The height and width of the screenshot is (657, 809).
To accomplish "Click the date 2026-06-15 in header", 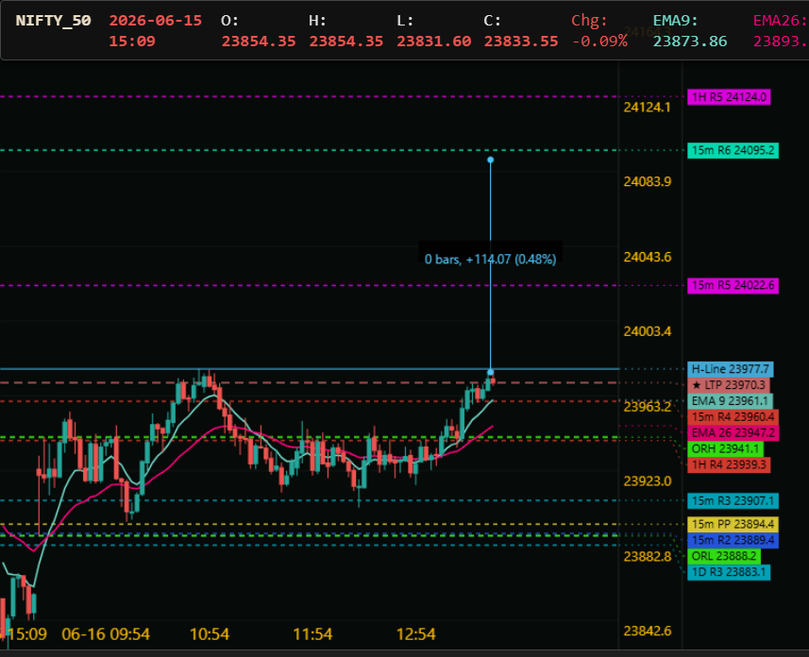I will click(x=156, y=21).
